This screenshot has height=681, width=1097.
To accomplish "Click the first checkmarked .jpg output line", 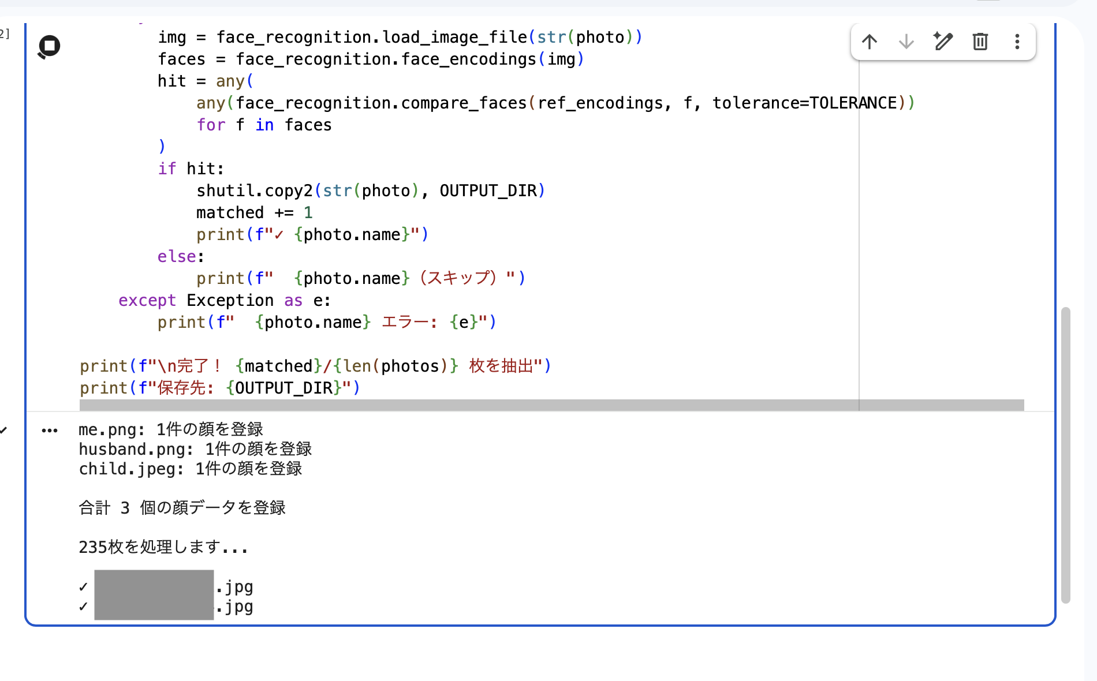I will click(173, 588).
